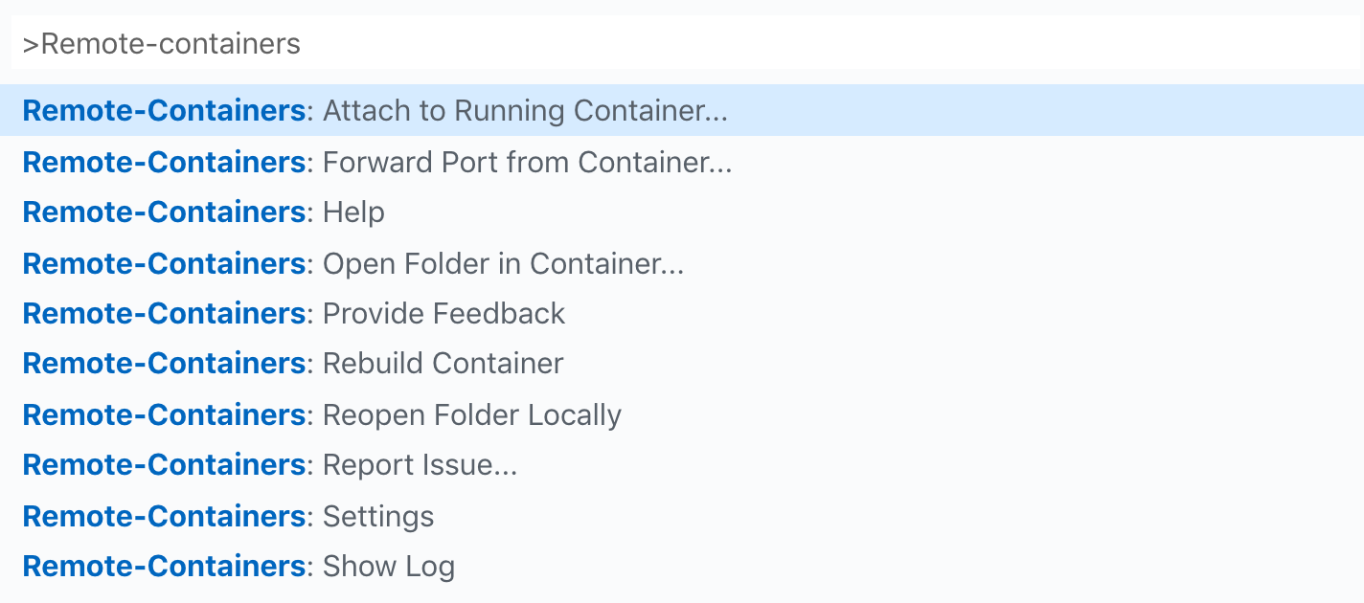The height and width of the screenshot is (603, 1364).
Task: Trigger the Rebuild Container command
Action: (x=443, y=364)
